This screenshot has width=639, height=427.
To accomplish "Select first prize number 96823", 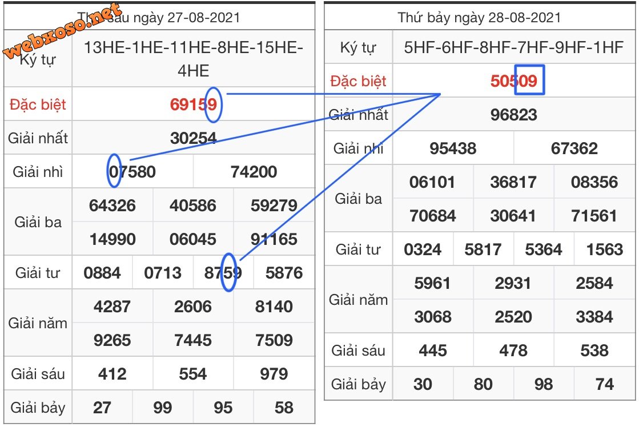I will click(513, 115).
